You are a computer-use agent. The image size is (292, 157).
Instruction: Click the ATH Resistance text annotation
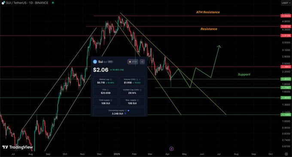[208, 12]
